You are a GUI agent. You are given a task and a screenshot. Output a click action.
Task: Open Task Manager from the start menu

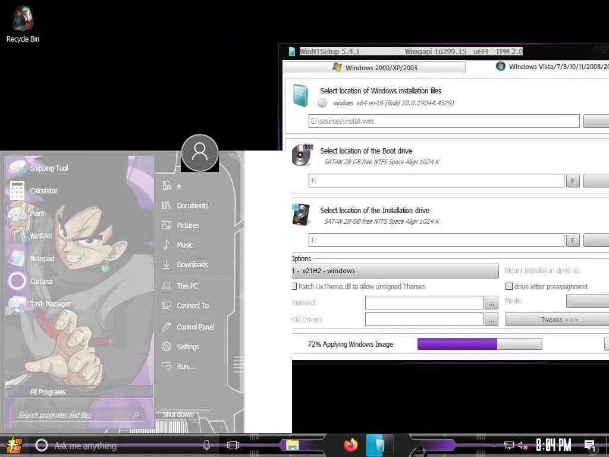40,304
